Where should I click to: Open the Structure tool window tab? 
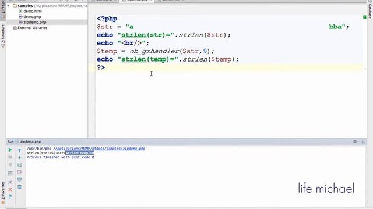click(x=3, y=36)
